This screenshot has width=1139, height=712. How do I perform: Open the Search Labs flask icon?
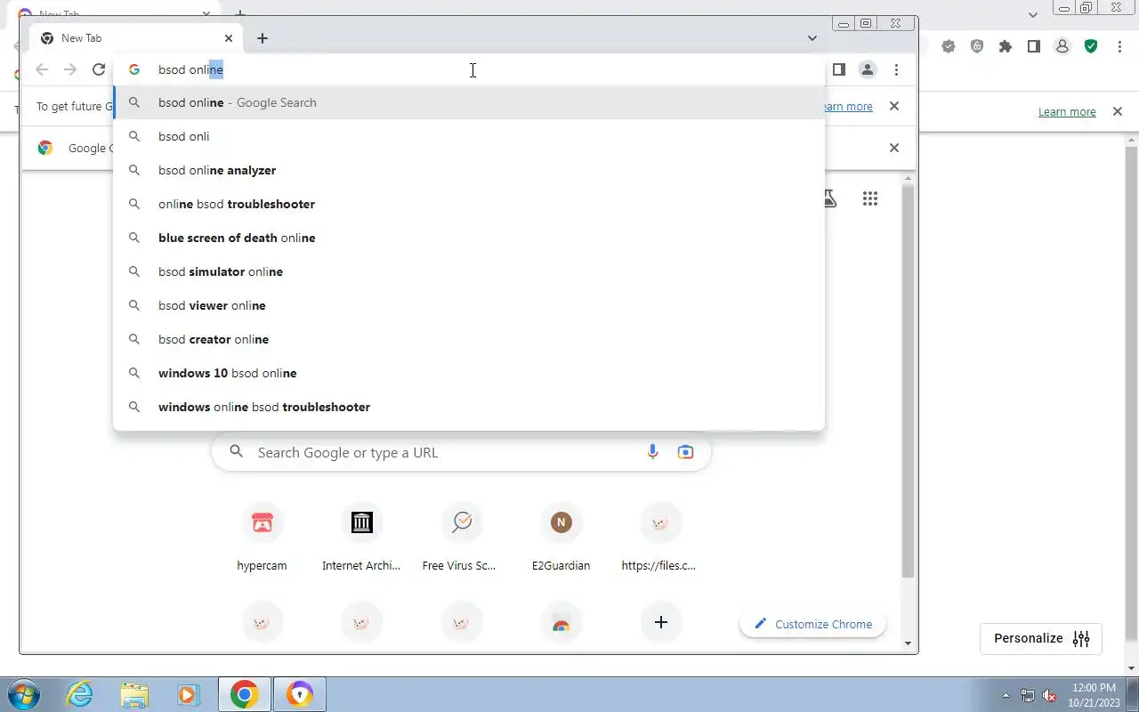829,198
